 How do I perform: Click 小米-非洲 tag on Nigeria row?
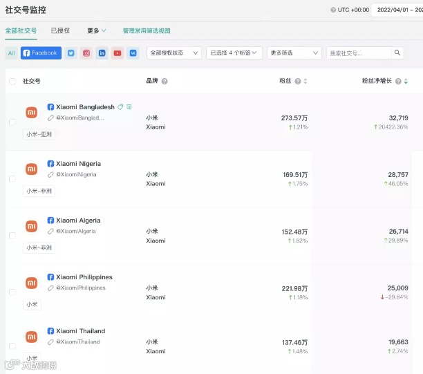(x=39, y=191)
